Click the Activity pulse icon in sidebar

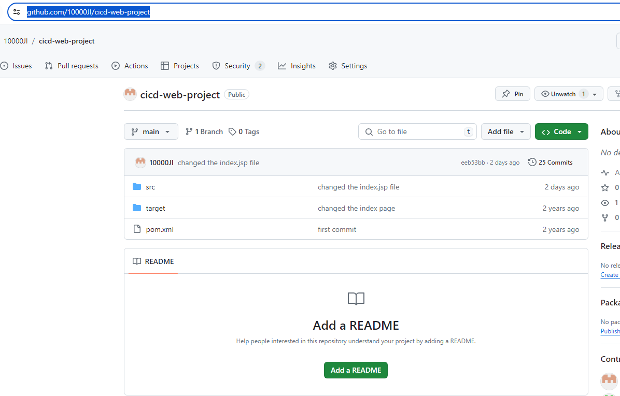[x=605, y=173]
